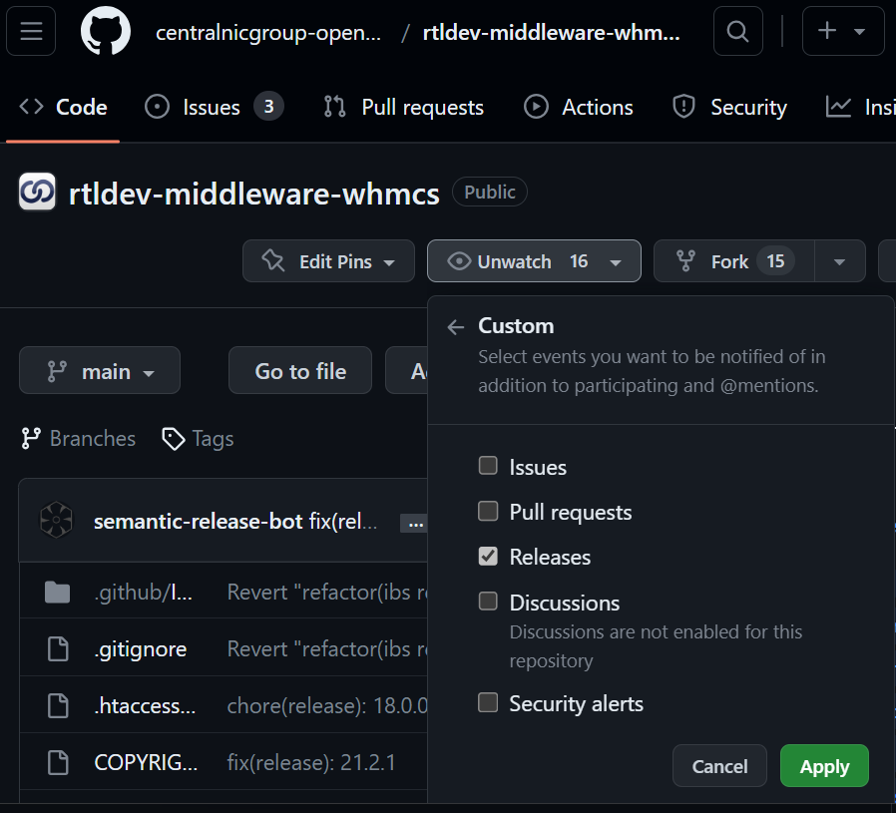
Task: Open the COPYRIG... file
Action: (146, 763)
